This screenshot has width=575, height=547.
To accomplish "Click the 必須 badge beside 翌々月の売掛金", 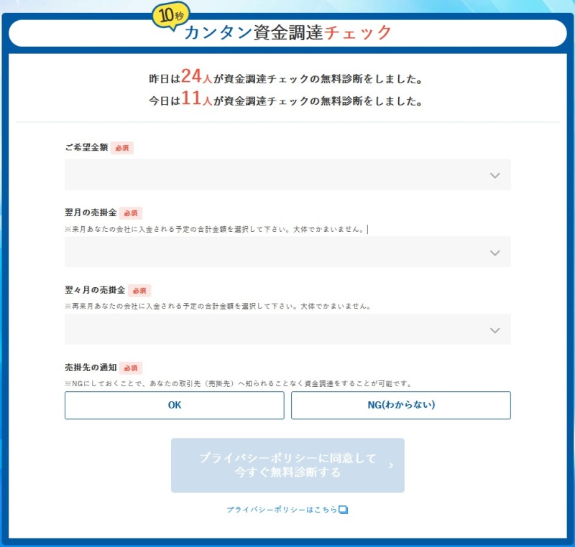I will point(139,291).
